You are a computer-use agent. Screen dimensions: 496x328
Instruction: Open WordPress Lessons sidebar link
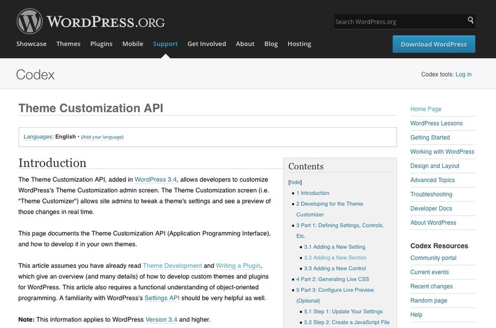coord(436,123)
